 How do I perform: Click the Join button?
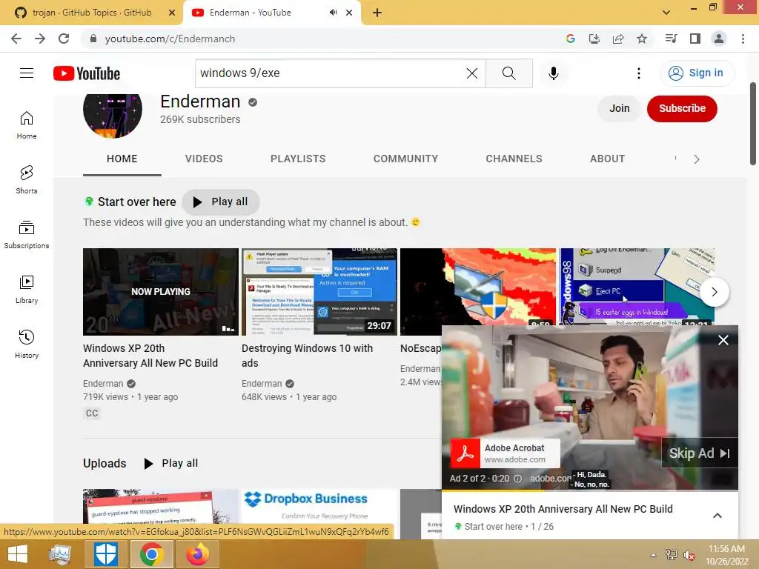[620, 108]
